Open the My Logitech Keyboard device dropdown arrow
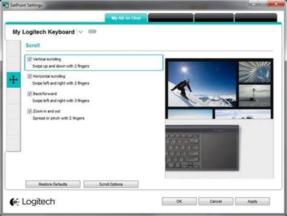This screenshot has height=216, width=287. point(81,32)
